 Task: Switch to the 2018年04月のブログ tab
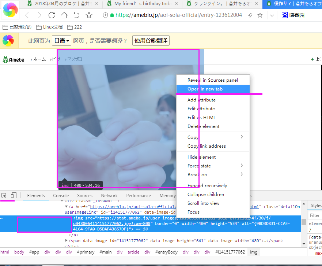coord(62,4)
